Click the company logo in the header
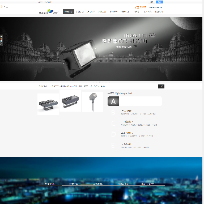The height and width of the screenshot is (204, 204). 48,11
